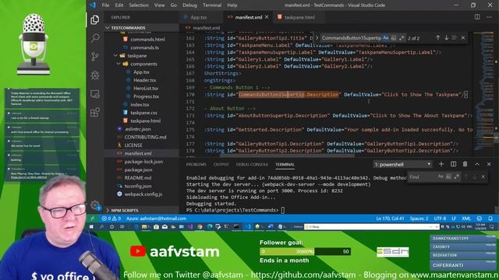
Task: Close the editor find widget
Action: point(463,38)
